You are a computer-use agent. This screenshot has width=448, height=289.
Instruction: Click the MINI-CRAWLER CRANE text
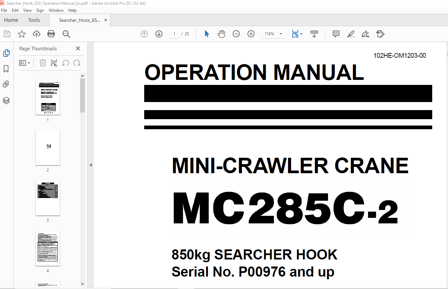point(290,165)
